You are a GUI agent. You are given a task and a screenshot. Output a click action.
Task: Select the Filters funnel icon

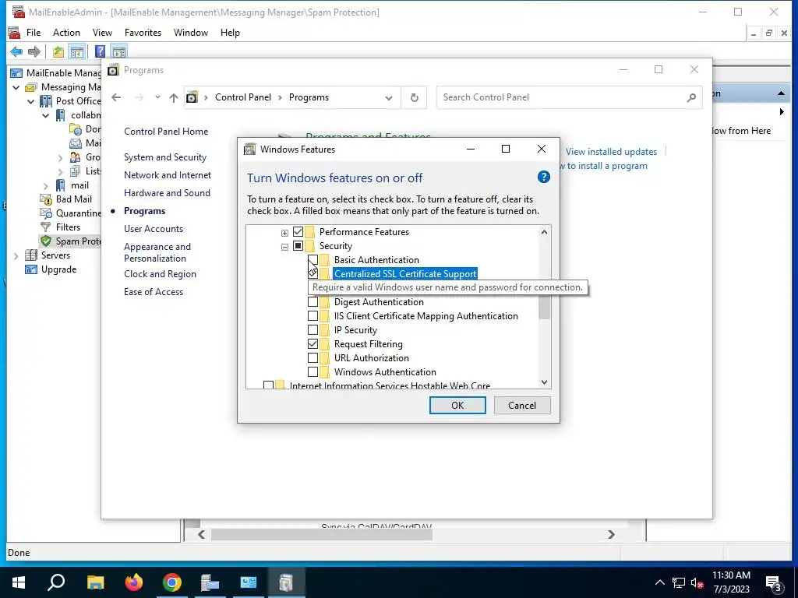coord(46,227)
